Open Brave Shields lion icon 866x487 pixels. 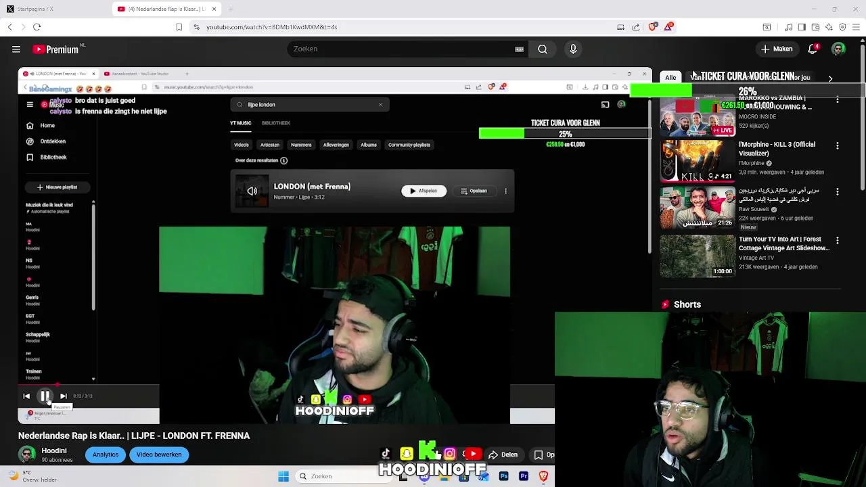652,27
